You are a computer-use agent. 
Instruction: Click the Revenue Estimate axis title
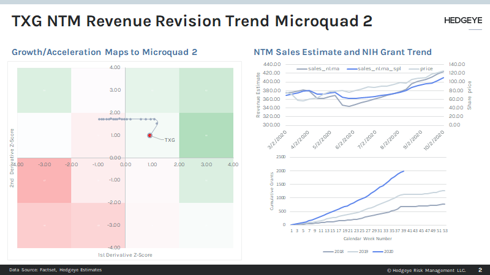coord(258,95)
